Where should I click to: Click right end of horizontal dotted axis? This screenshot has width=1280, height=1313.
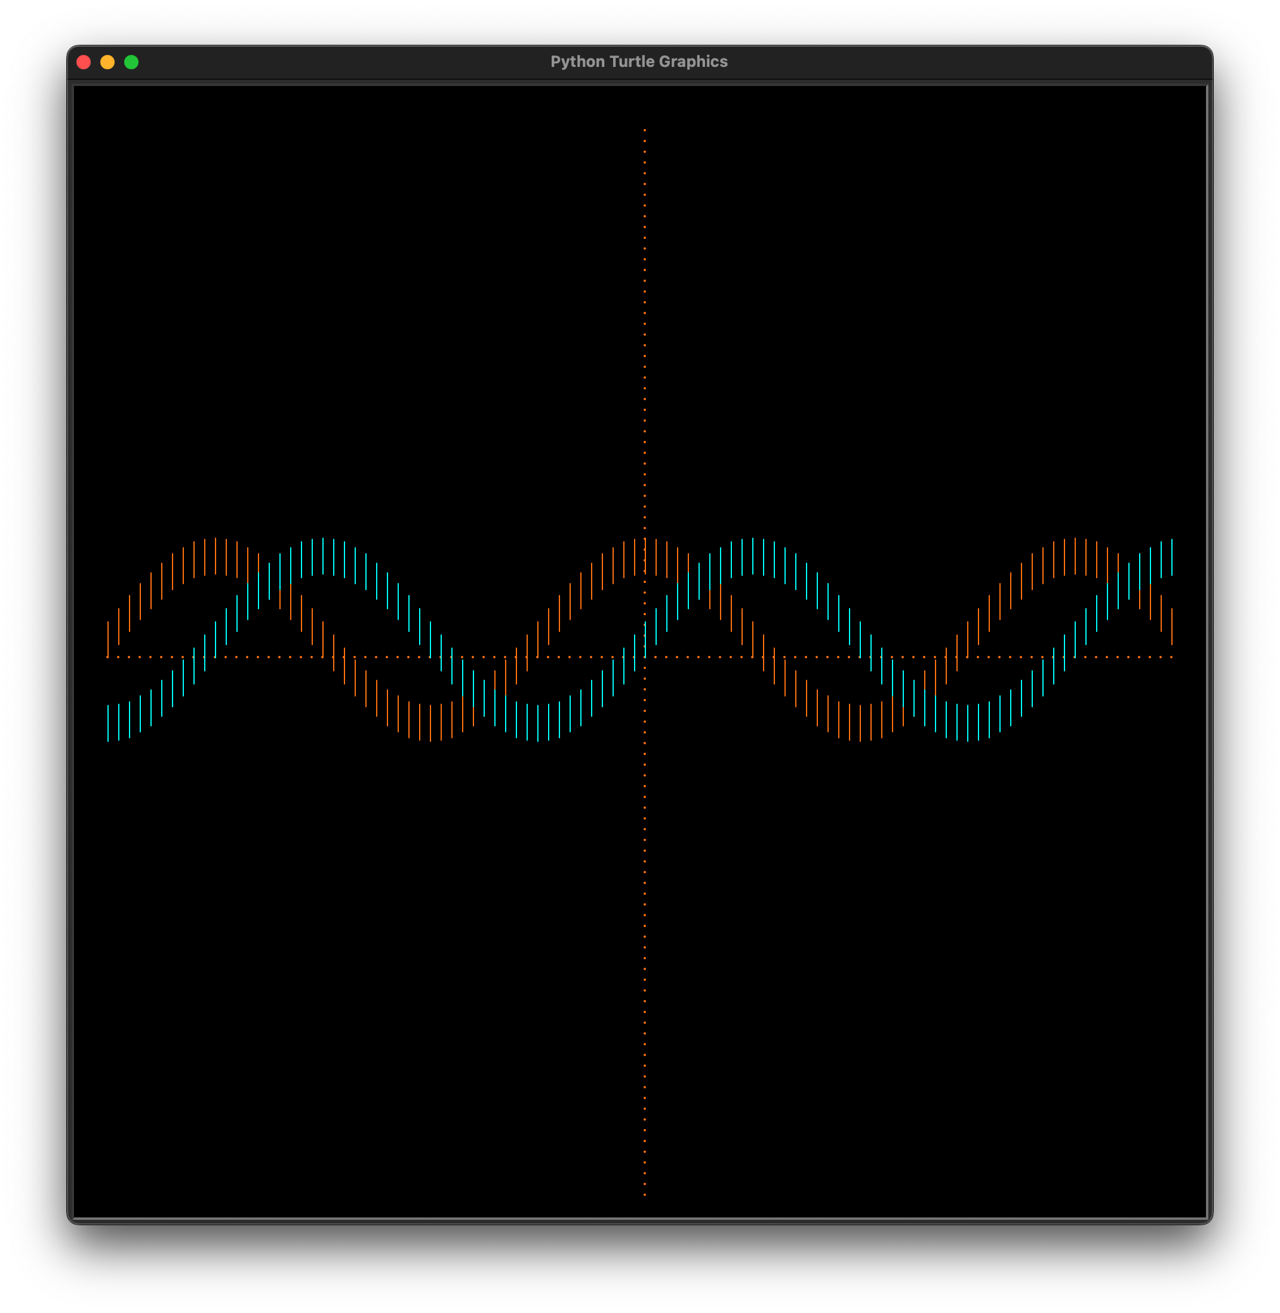click(1172, 657)
